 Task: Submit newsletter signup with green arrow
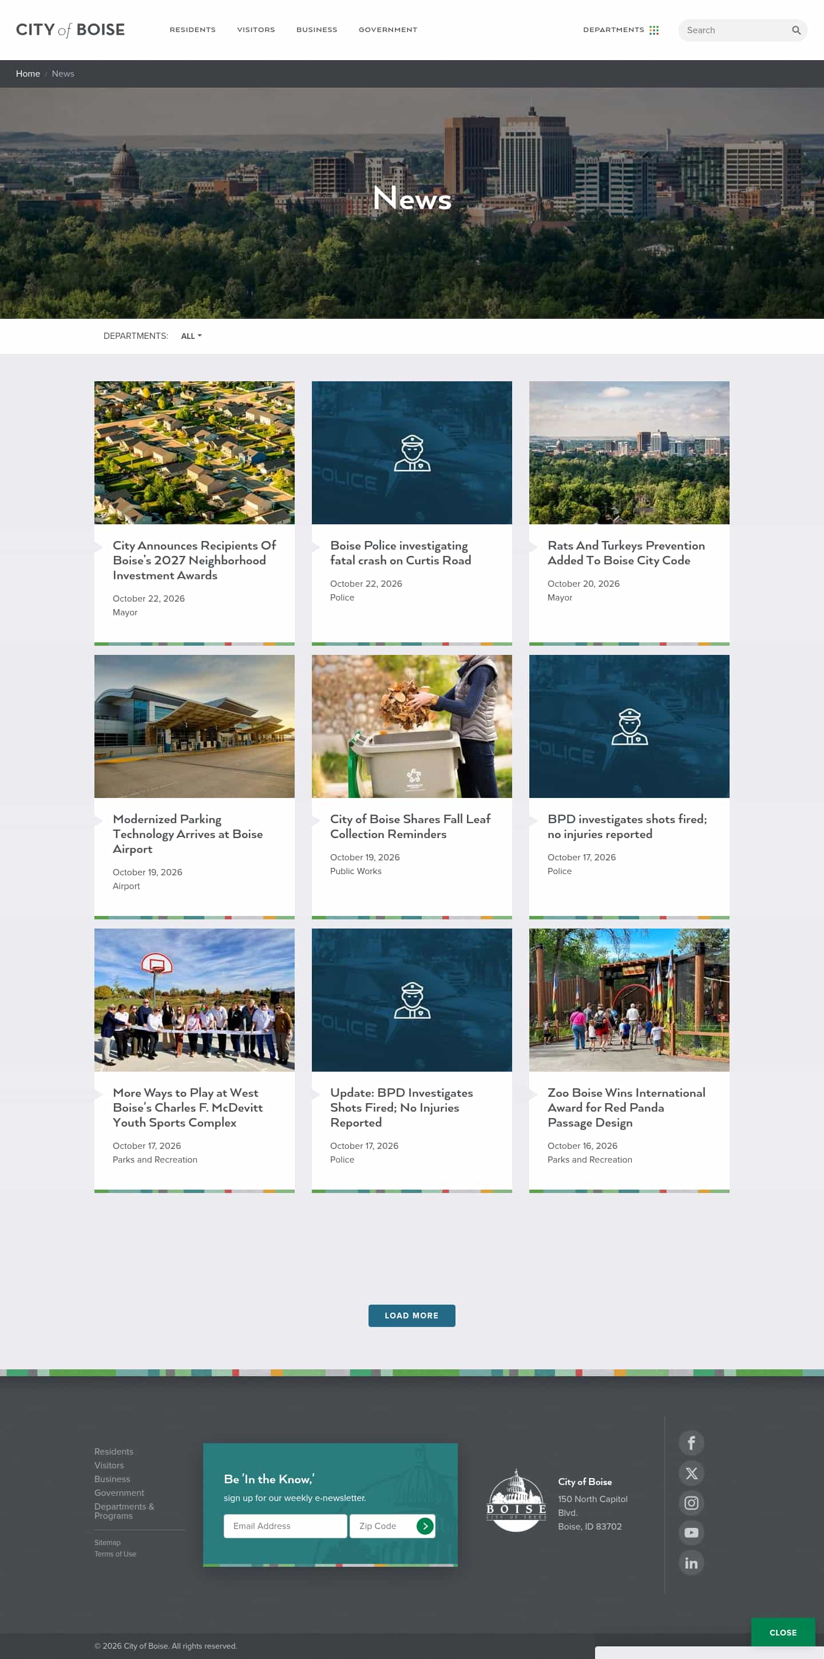point(425,1526)
